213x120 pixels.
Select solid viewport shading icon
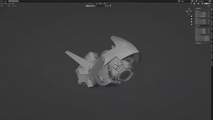point(206,4)
